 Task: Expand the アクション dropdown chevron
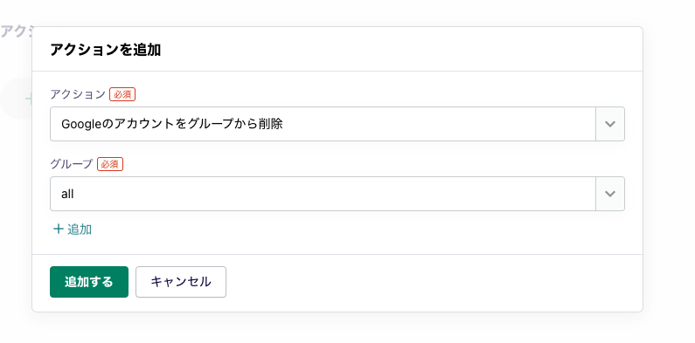point(610,124)
